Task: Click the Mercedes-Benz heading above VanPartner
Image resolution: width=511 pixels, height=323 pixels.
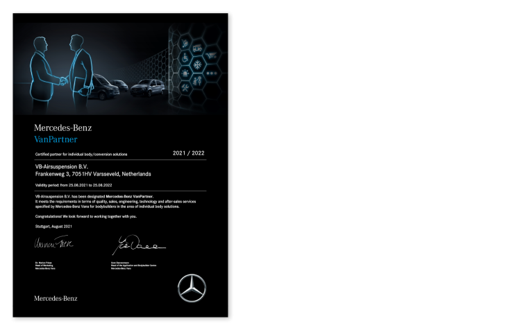Action: (63, 128)
